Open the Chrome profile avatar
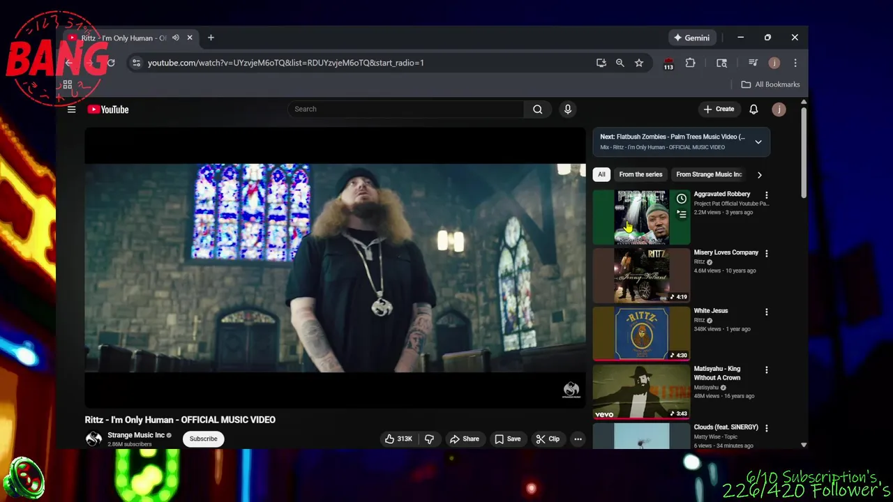This screenshot has width=893, height=502. (x=774, y=63)
